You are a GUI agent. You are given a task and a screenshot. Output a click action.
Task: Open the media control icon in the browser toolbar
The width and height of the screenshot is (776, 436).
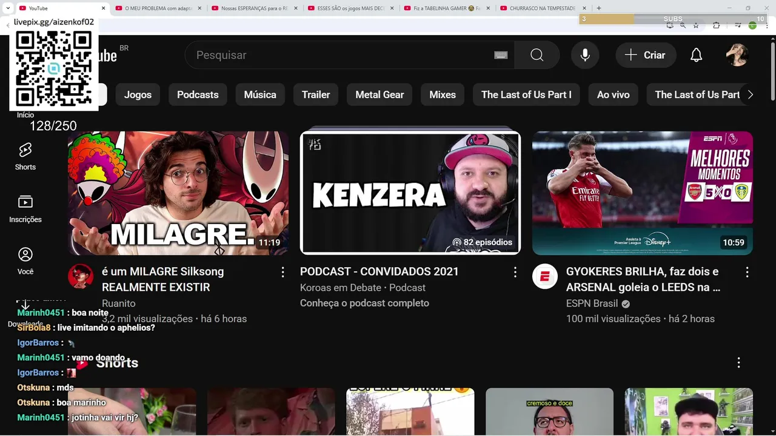(738, 25)
